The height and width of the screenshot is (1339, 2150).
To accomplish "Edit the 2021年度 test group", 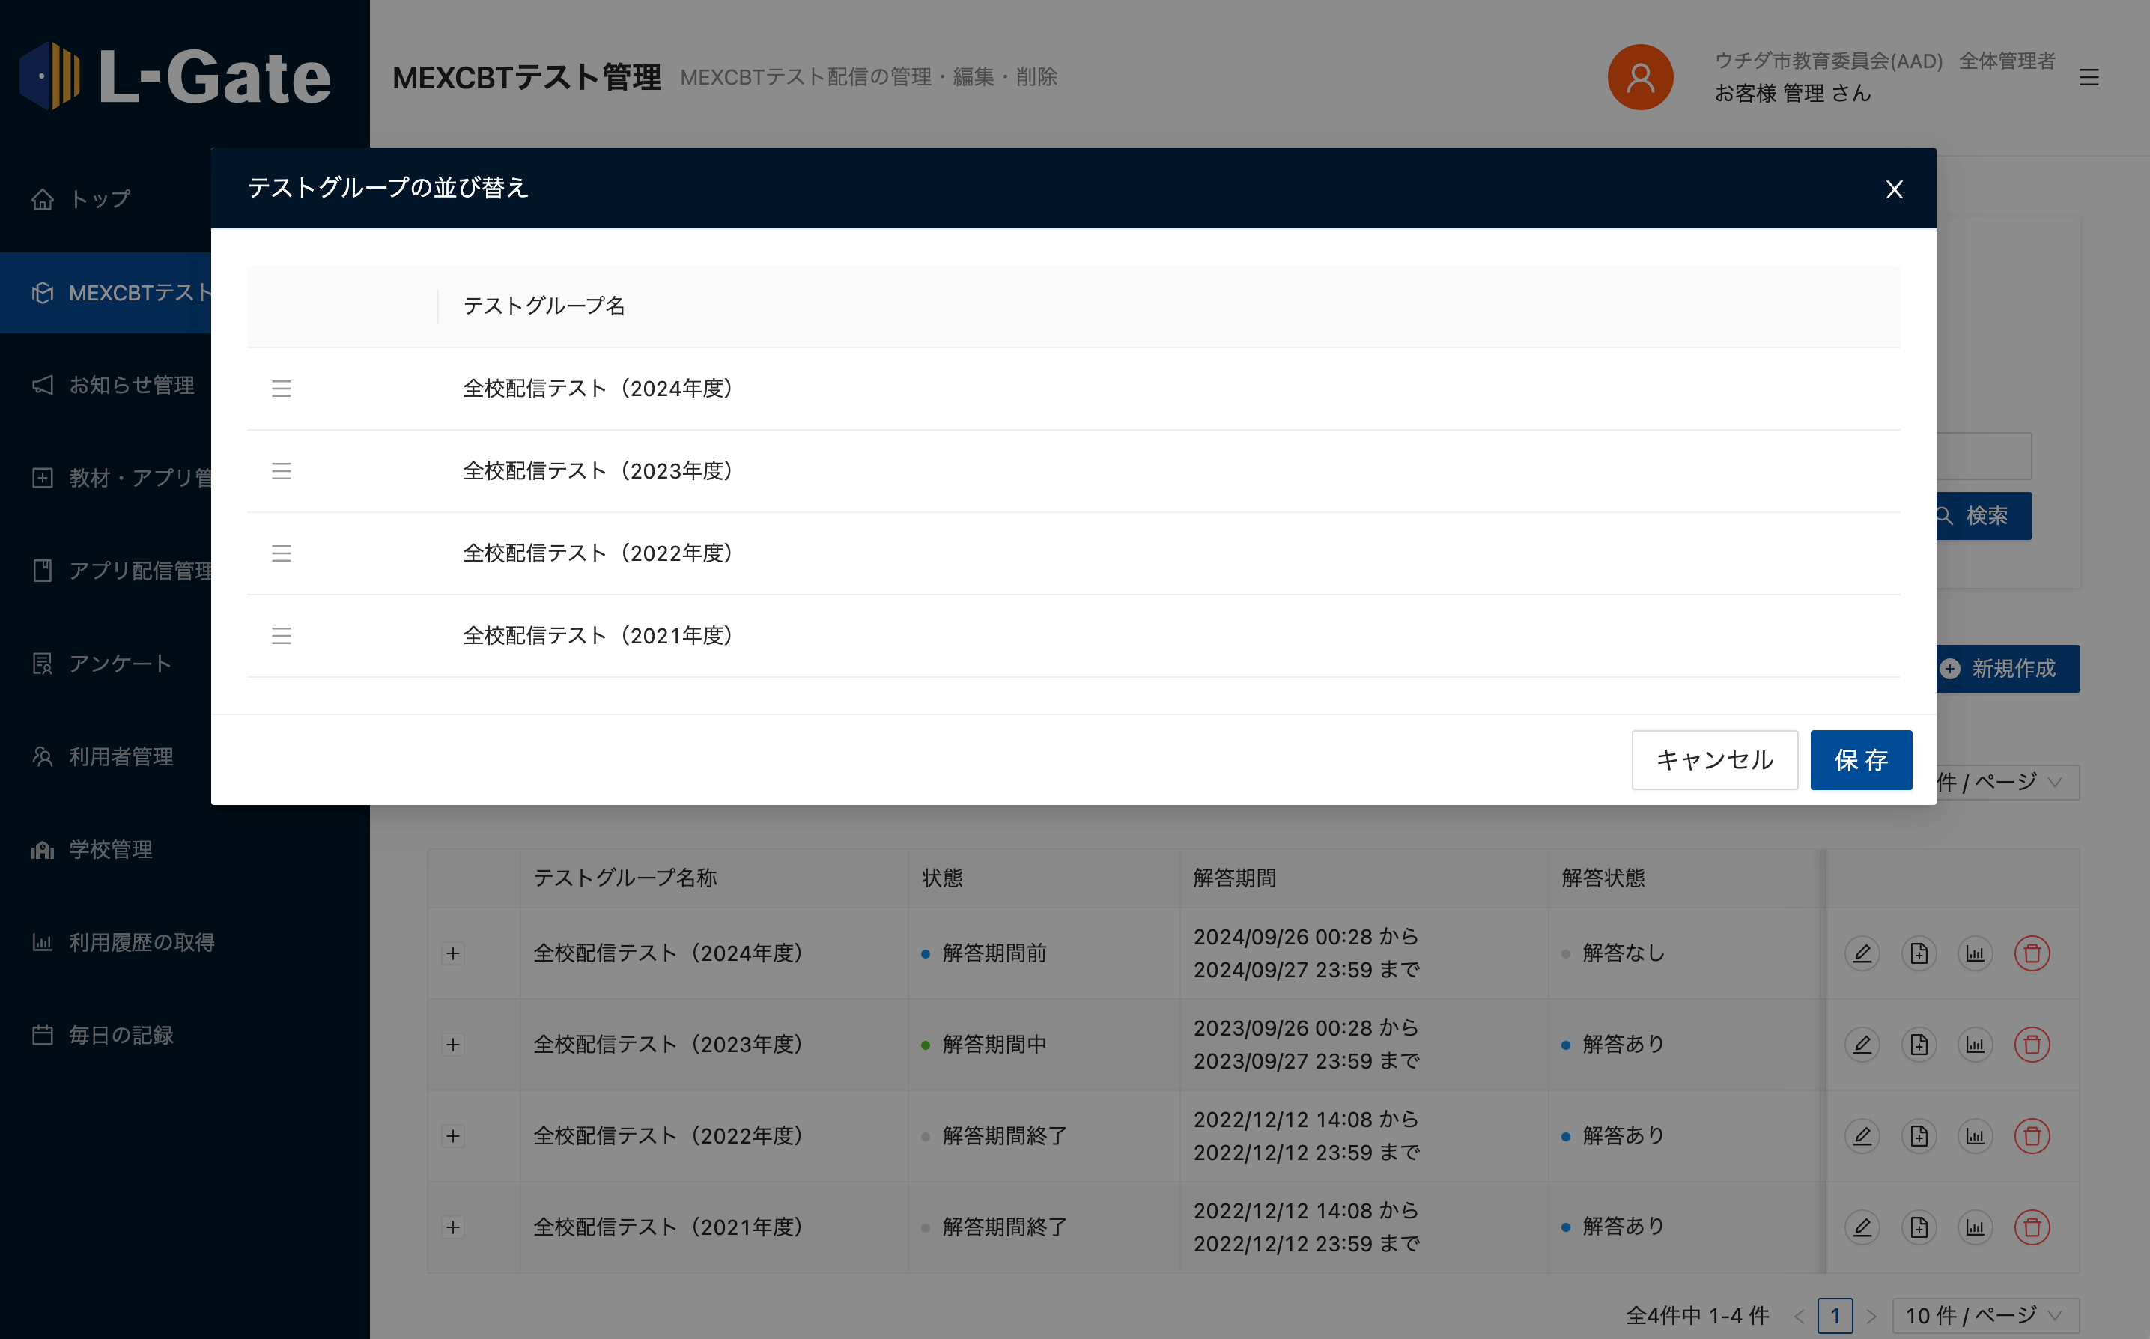I will (x=1862, y=1227).
